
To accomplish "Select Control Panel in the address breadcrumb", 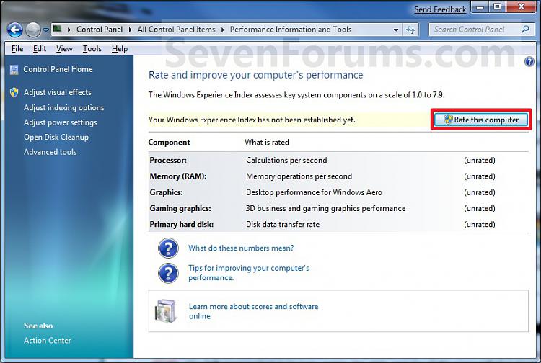I will [100, 30].
